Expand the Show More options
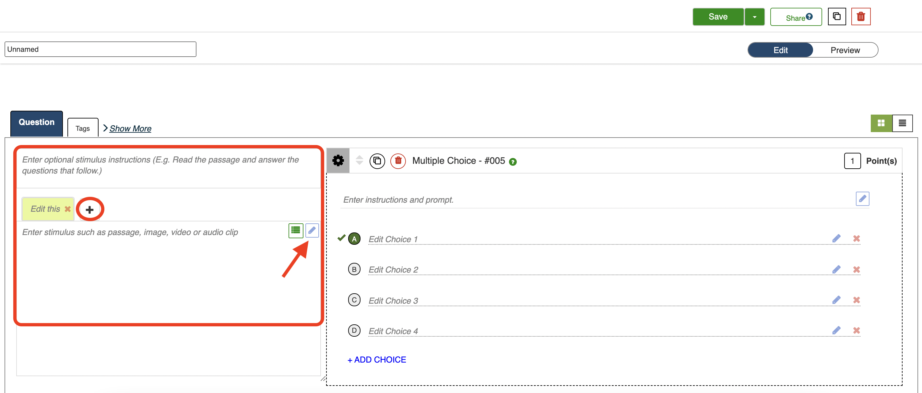 click(x=130, y=129)
